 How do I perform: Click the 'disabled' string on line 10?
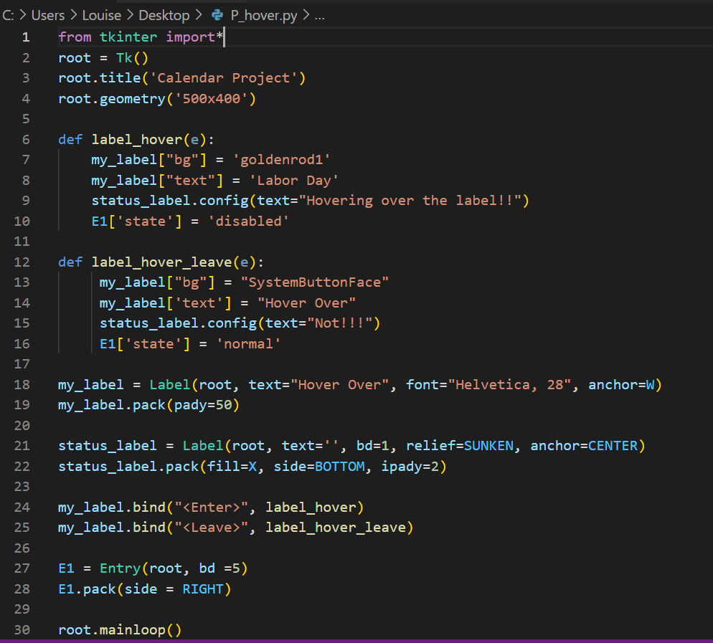coord(248,222)
